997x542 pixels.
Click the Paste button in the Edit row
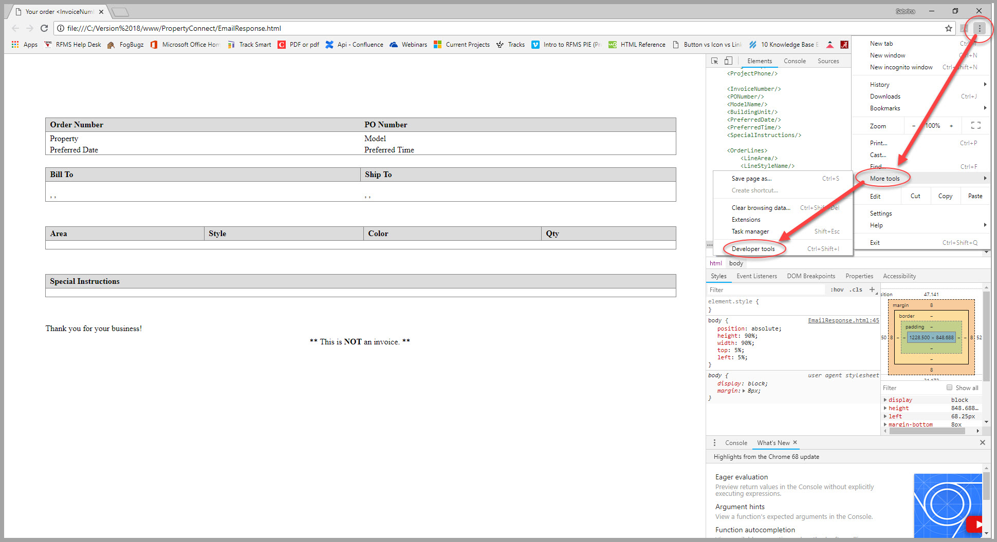pos(975,196)
